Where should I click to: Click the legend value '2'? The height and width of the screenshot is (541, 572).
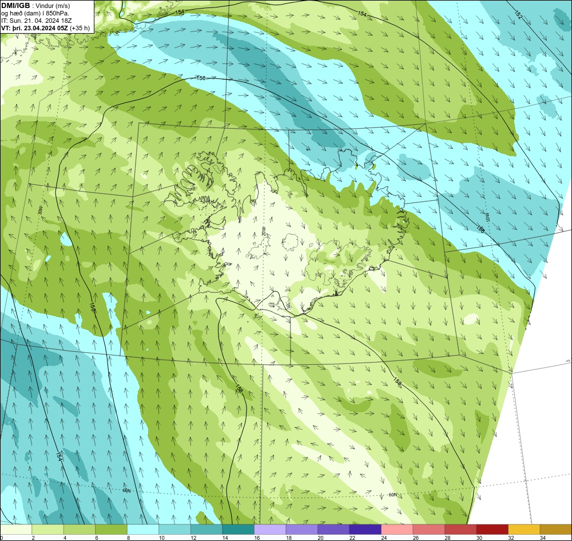pos(33,538)
